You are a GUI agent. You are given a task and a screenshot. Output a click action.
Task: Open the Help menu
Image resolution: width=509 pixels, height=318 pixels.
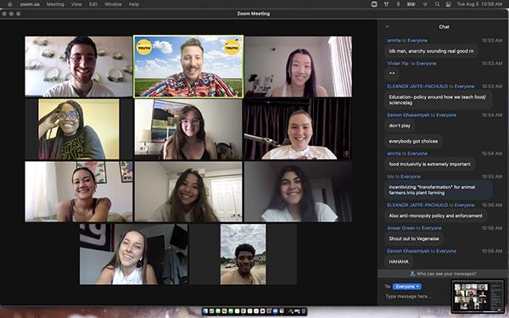coord(134,4)
